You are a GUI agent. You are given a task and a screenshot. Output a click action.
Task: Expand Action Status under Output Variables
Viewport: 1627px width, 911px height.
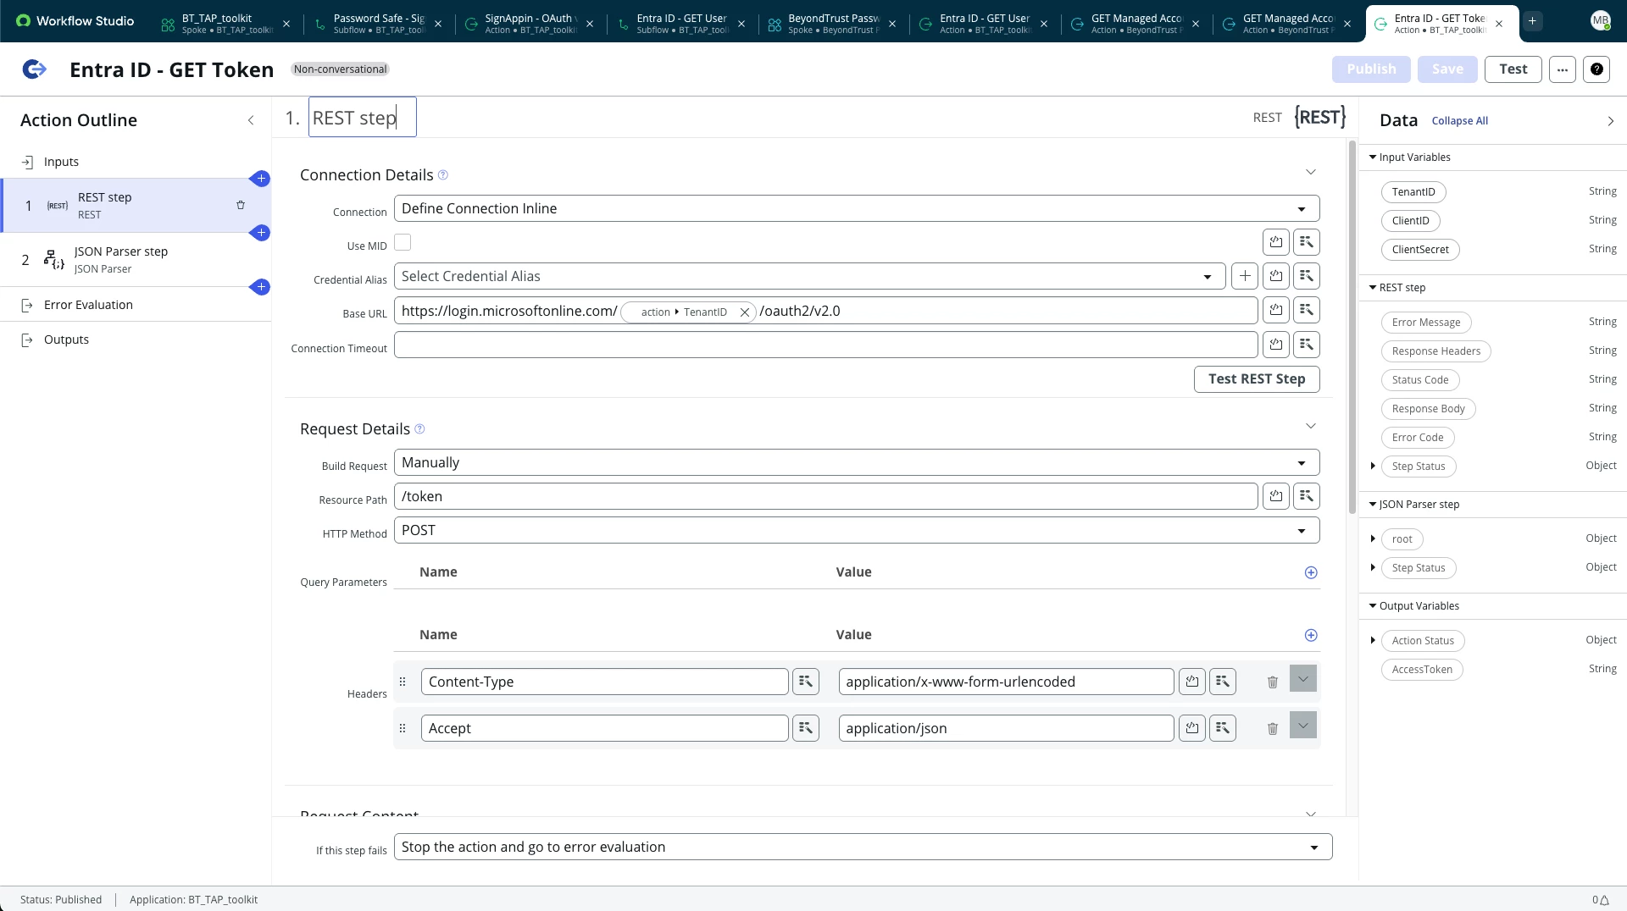[1373, 641]
